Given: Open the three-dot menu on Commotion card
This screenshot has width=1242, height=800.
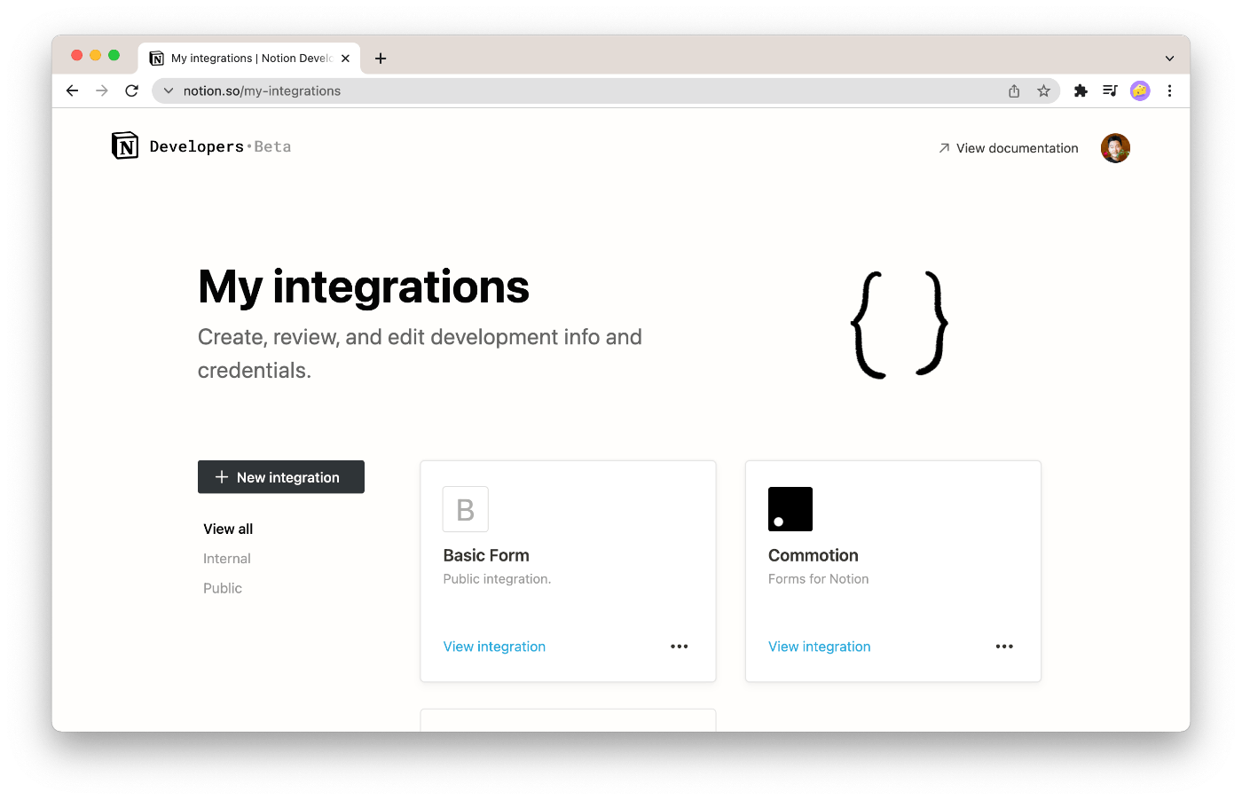Looking at the screenshot, I should point(1004,647).
